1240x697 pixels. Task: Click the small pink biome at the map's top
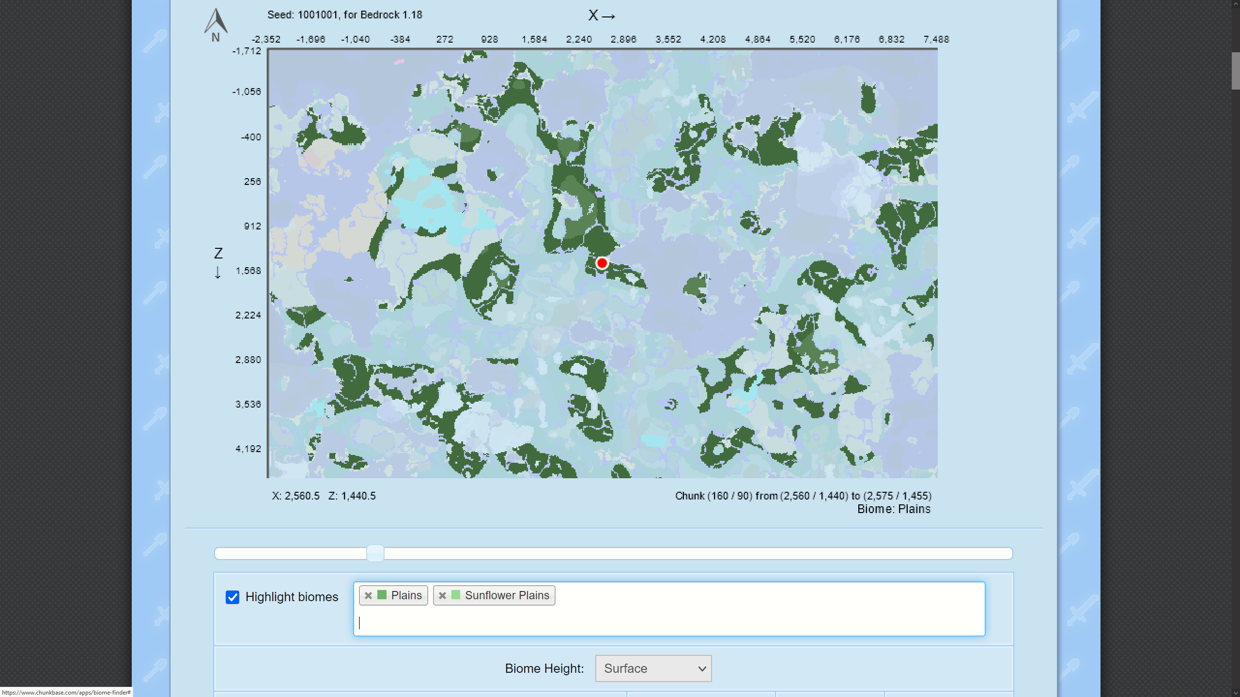point(399,62)
